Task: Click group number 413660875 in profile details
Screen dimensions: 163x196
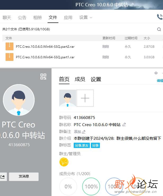Action: pyautogui.click(x=84, y=117)
